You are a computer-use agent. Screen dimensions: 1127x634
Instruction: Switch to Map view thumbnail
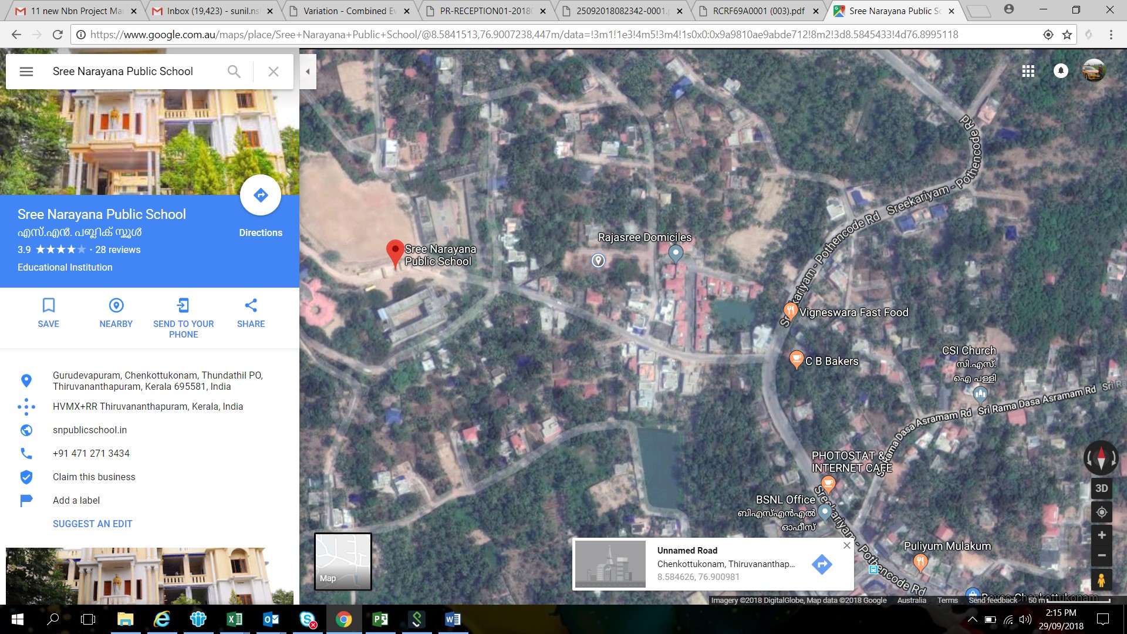[343, 561]
